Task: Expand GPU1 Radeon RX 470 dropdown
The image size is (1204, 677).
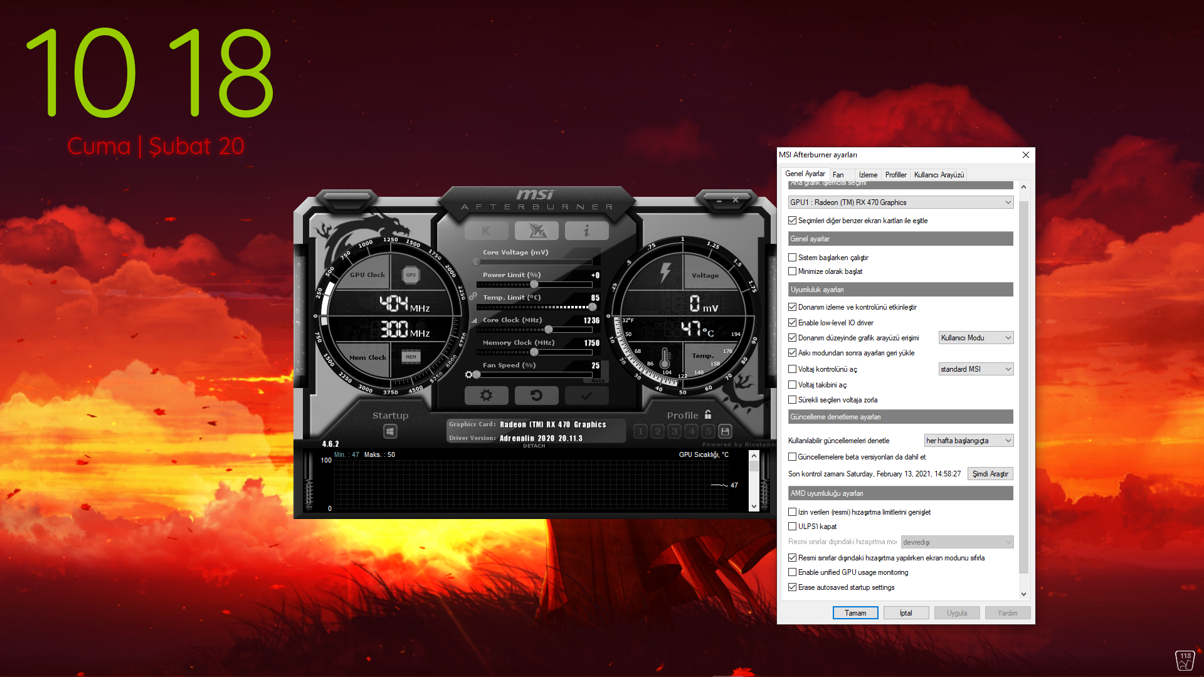Action: coord(900,202)
